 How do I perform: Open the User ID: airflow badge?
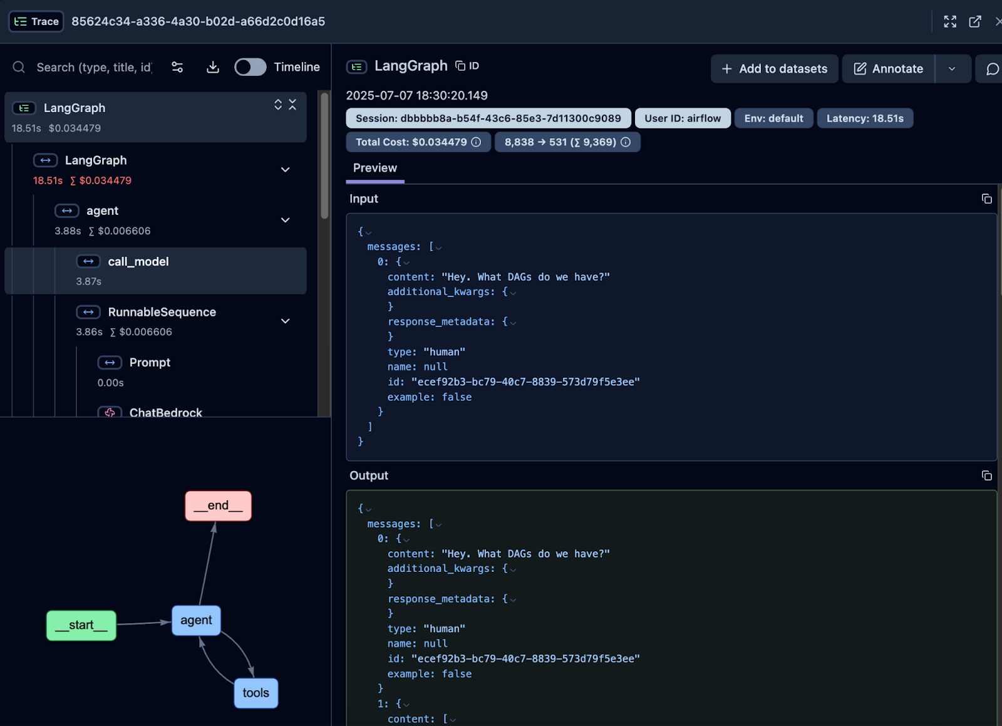click(x=683, y=118)
